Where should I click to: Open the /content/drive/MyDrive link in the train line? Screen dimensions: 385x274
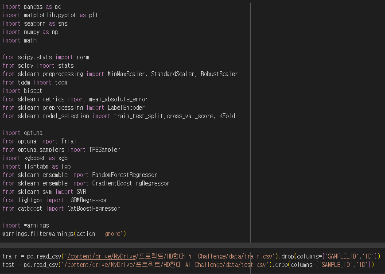101,256
